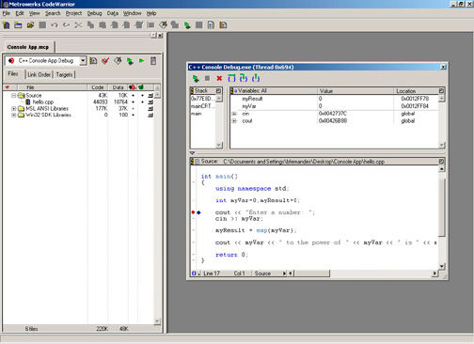Click the Run/Resume icon in debugger window
This screenshot has width=474, height=344.
[196, 78]
